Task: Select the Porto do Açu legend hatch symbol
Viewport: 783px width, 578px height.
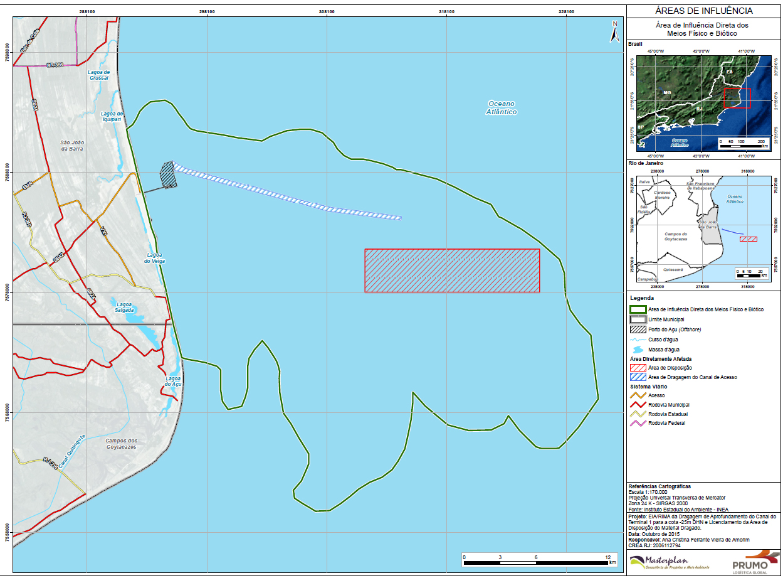Action: pos(638,329)
